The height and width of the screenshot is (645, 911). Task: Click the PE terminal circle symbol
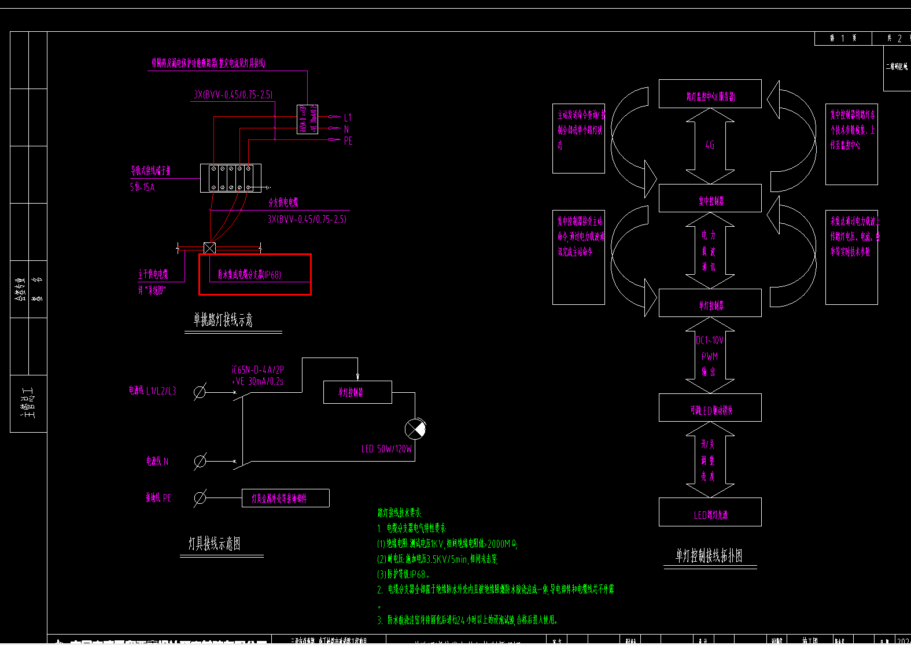tap(200, 497)
